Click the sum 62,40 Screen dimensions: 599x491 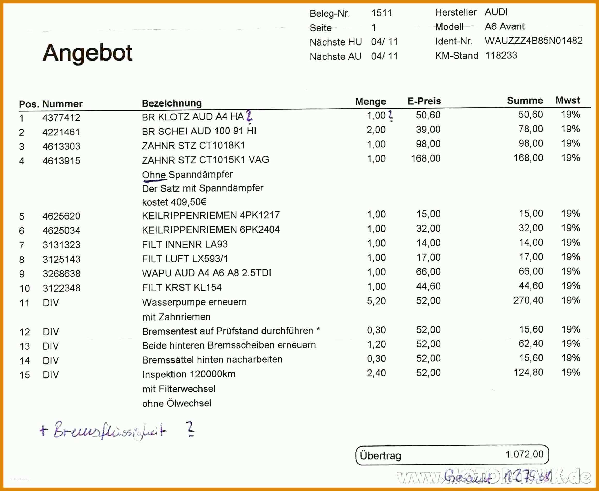pos(531,344)
